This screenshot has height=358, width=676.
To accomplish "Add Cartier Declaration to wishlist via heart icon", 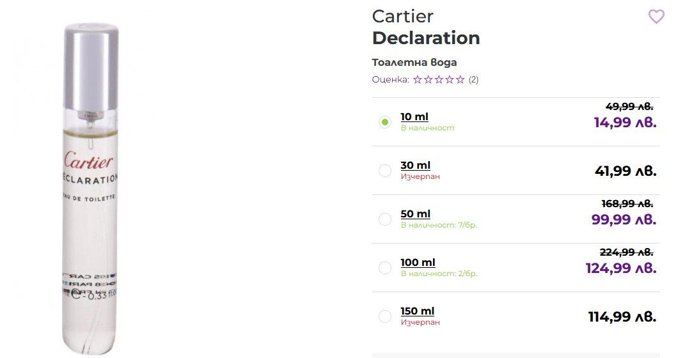I will 656,17.
